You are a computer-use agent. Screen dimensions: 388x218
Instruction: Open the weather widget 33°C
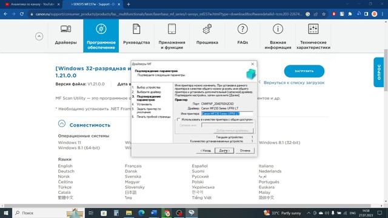point(283,213)
